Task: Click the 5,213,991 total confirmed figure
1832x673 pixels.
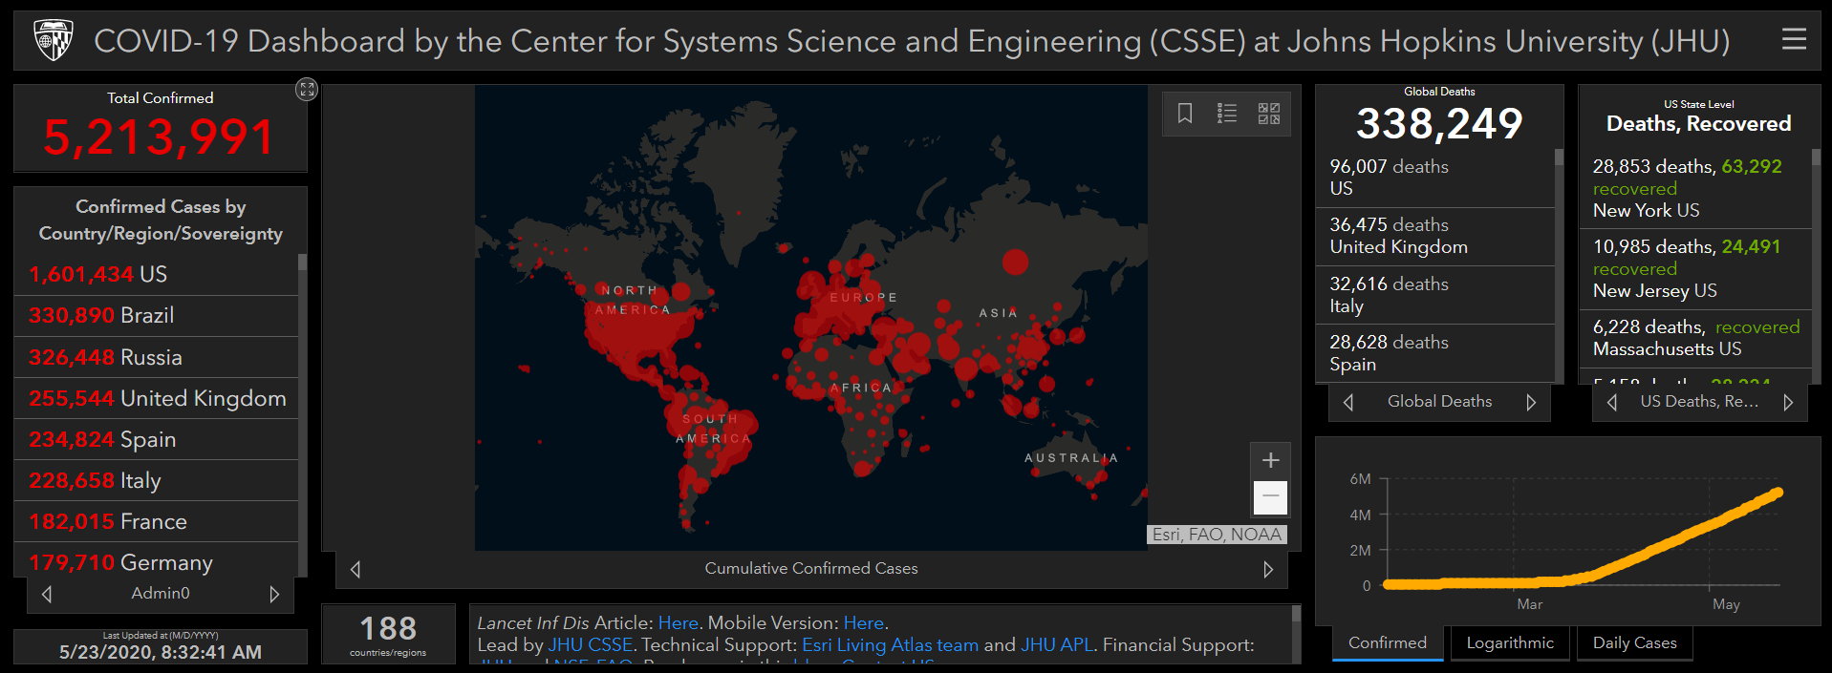Action: tap(160, 137)
